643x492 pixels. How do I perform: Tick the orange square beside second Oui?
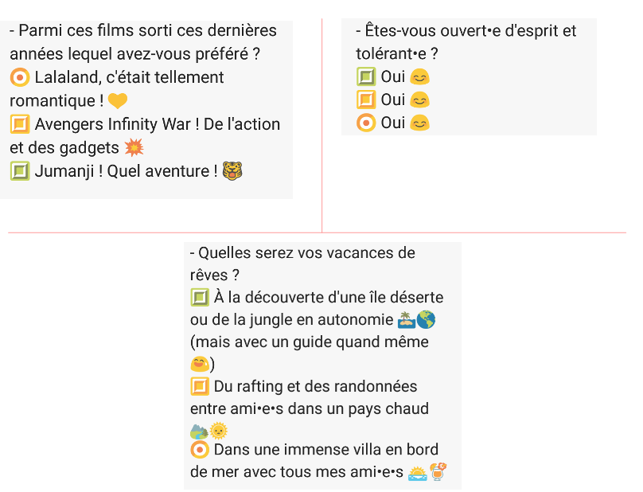[x=366, y=100]
